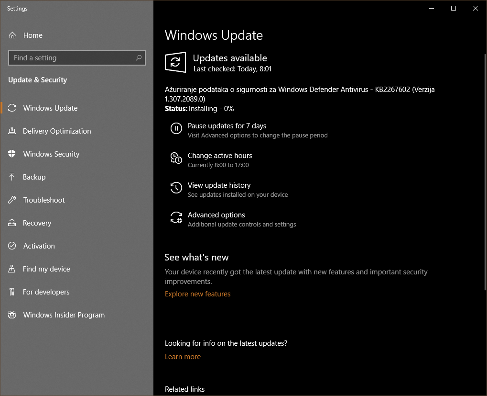
Task: Focus the Find a setting search box
Action: tap(77, 58)
